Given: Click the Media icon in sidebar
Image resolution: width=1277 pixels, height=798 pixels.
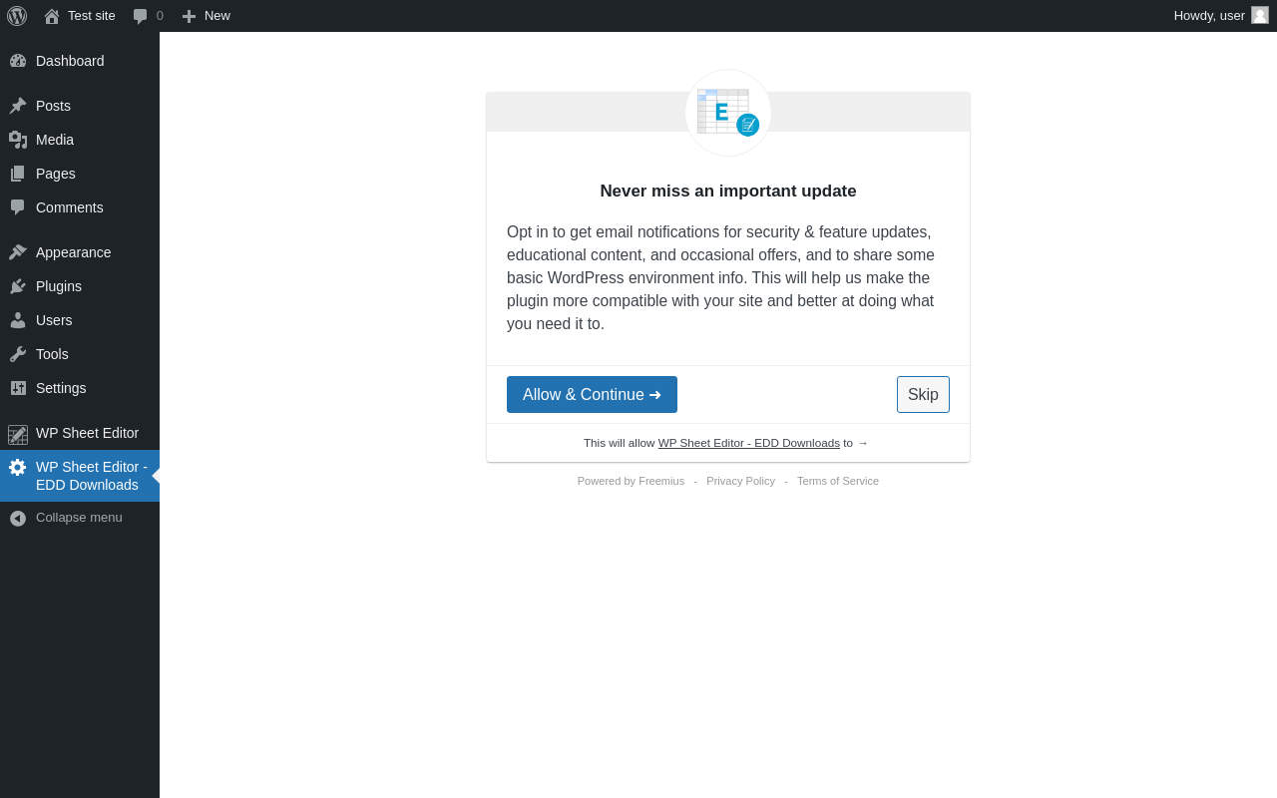Looking at the screenshot, I should pos(18,140).
